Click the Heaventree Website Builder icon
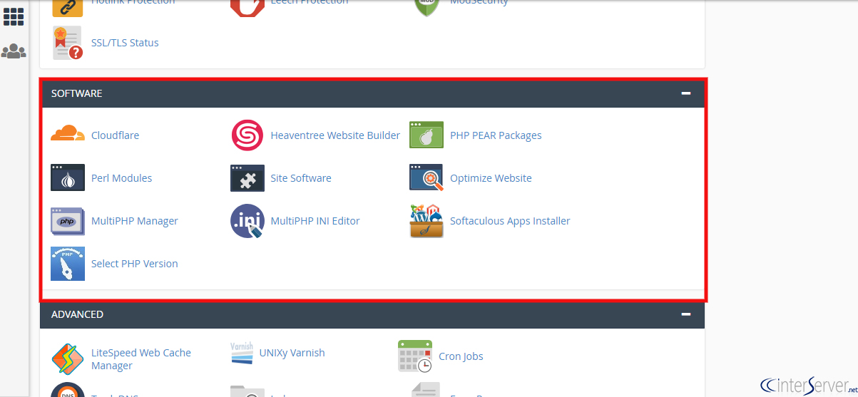The image size is (858, 397). click(247, 135)
